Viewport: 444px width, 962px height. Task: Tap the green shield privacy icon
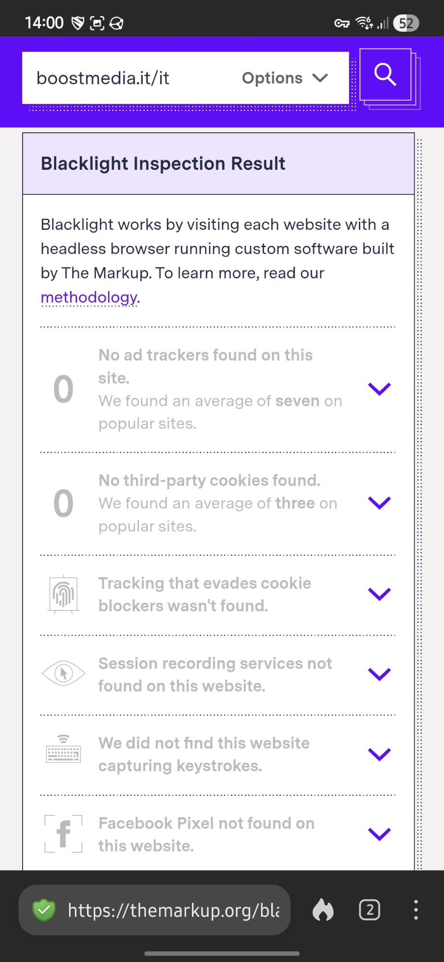(44, 910)
